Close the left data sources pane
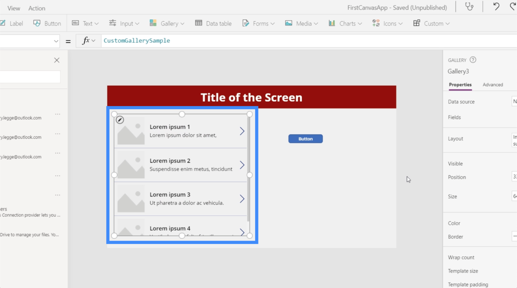 (57, 60)
